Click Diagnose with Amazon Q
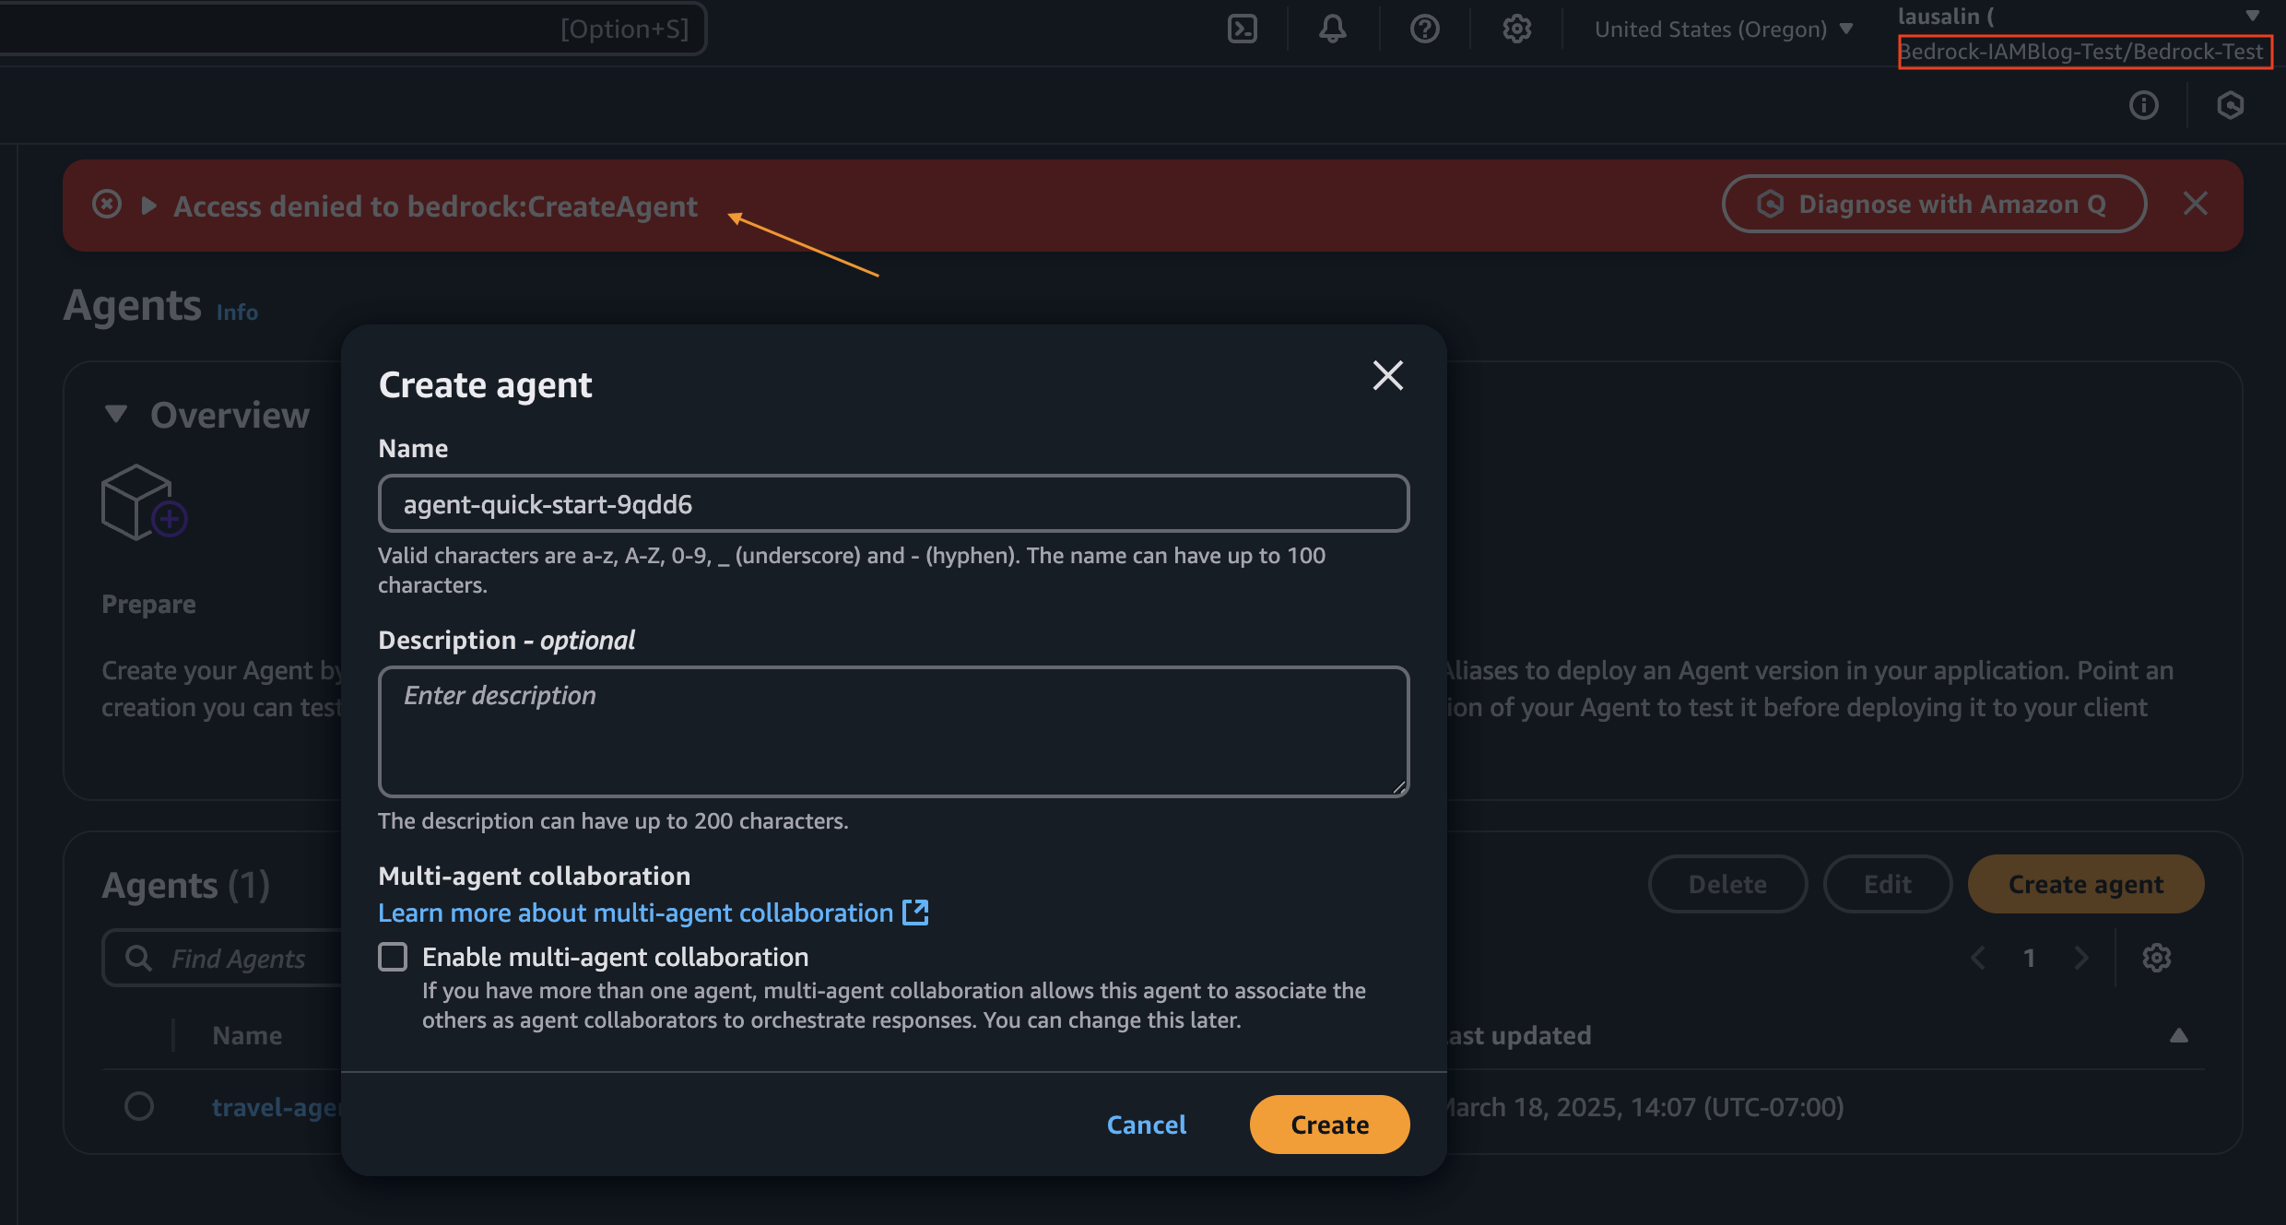Image resolution: width=2286 pixels, height=1225 pixels. point(1934,204)
